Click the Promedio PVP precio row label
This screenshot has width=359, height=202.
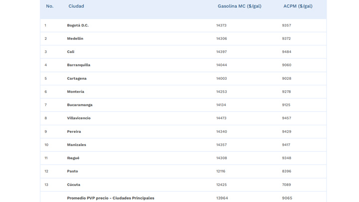111,198
